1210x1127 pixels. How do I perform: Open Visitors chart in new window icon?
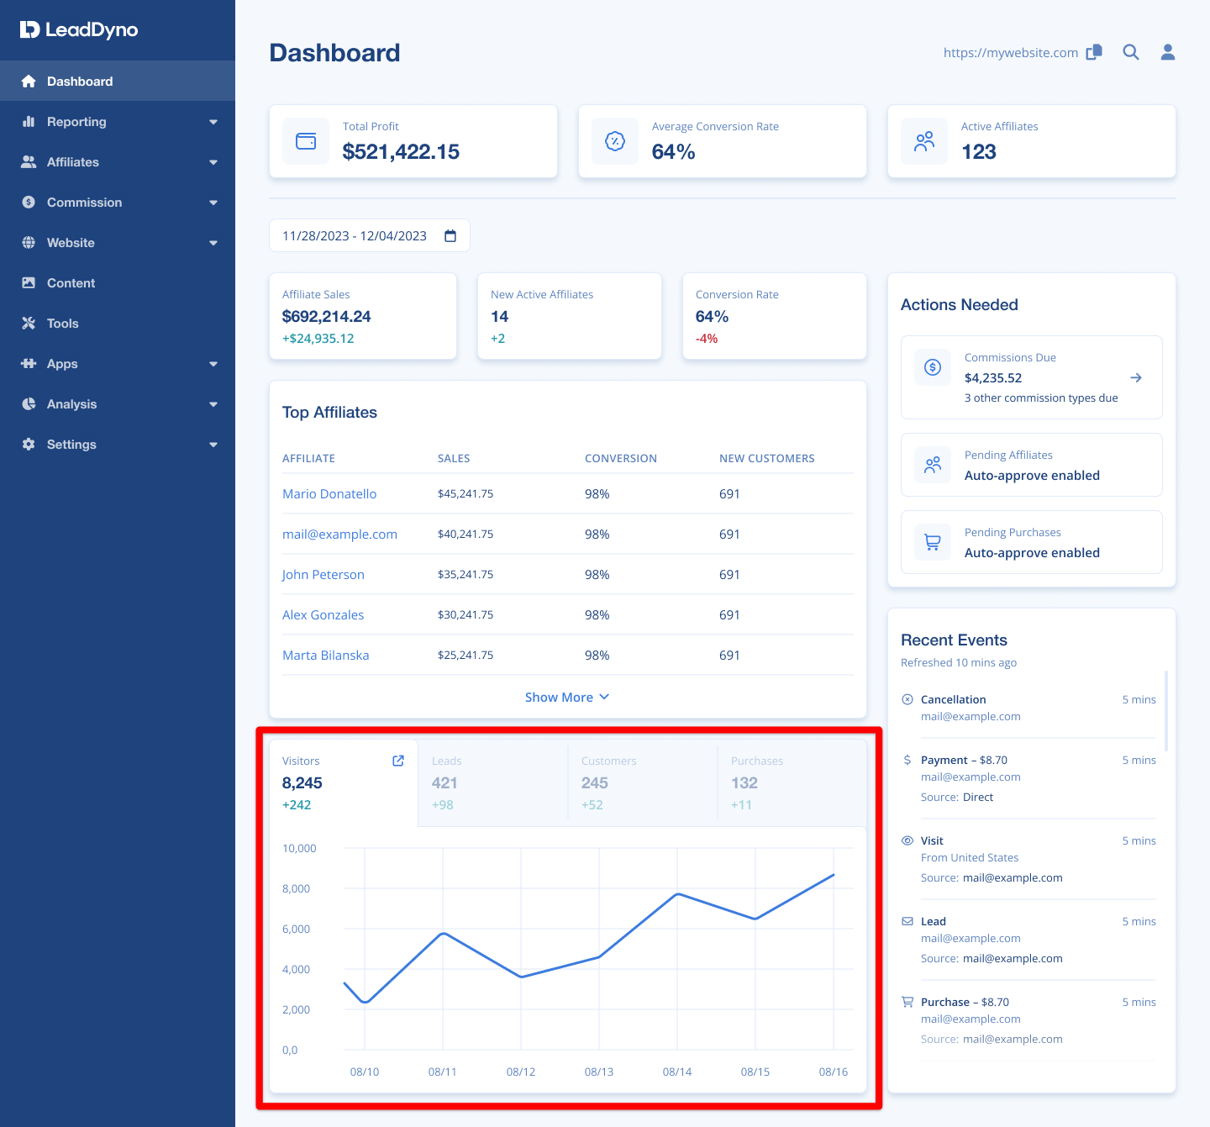tap(398, 761)
